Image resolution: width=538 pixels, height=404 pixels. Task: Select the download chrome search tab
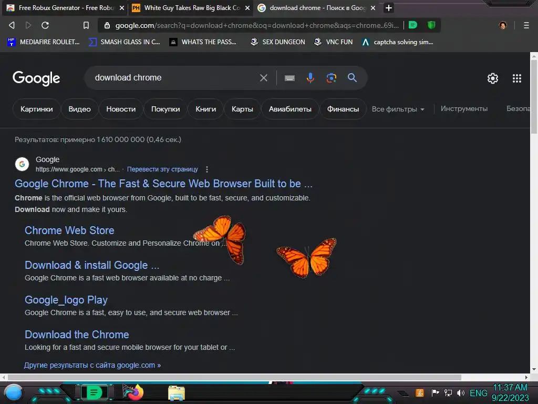point(317,8)
